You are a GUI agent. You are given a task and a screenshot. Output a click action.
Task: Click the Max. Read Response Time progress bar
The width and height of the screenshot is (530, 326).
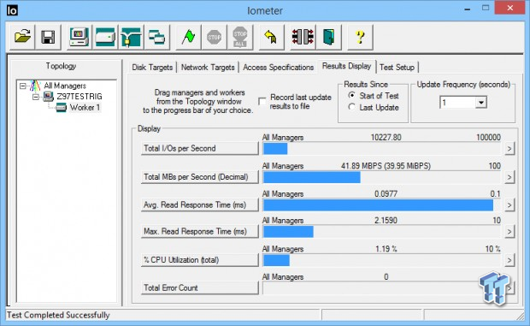382,232
